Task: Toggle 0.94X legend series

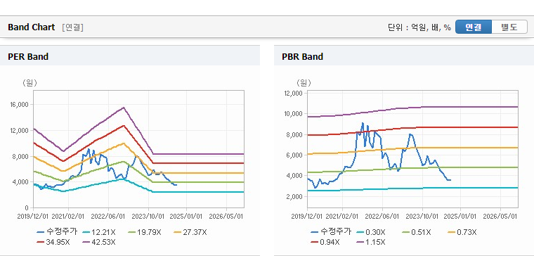Action: [x=325, y=242]
